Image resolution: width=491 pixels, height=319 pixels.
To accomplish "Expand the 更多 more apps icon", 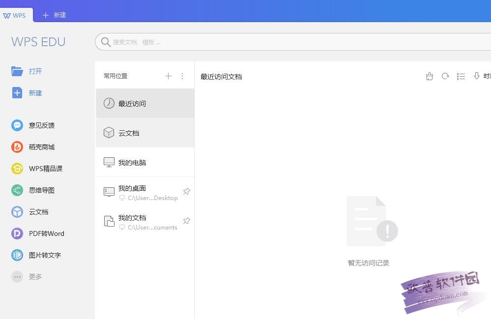I will click(x=17, y=277).
